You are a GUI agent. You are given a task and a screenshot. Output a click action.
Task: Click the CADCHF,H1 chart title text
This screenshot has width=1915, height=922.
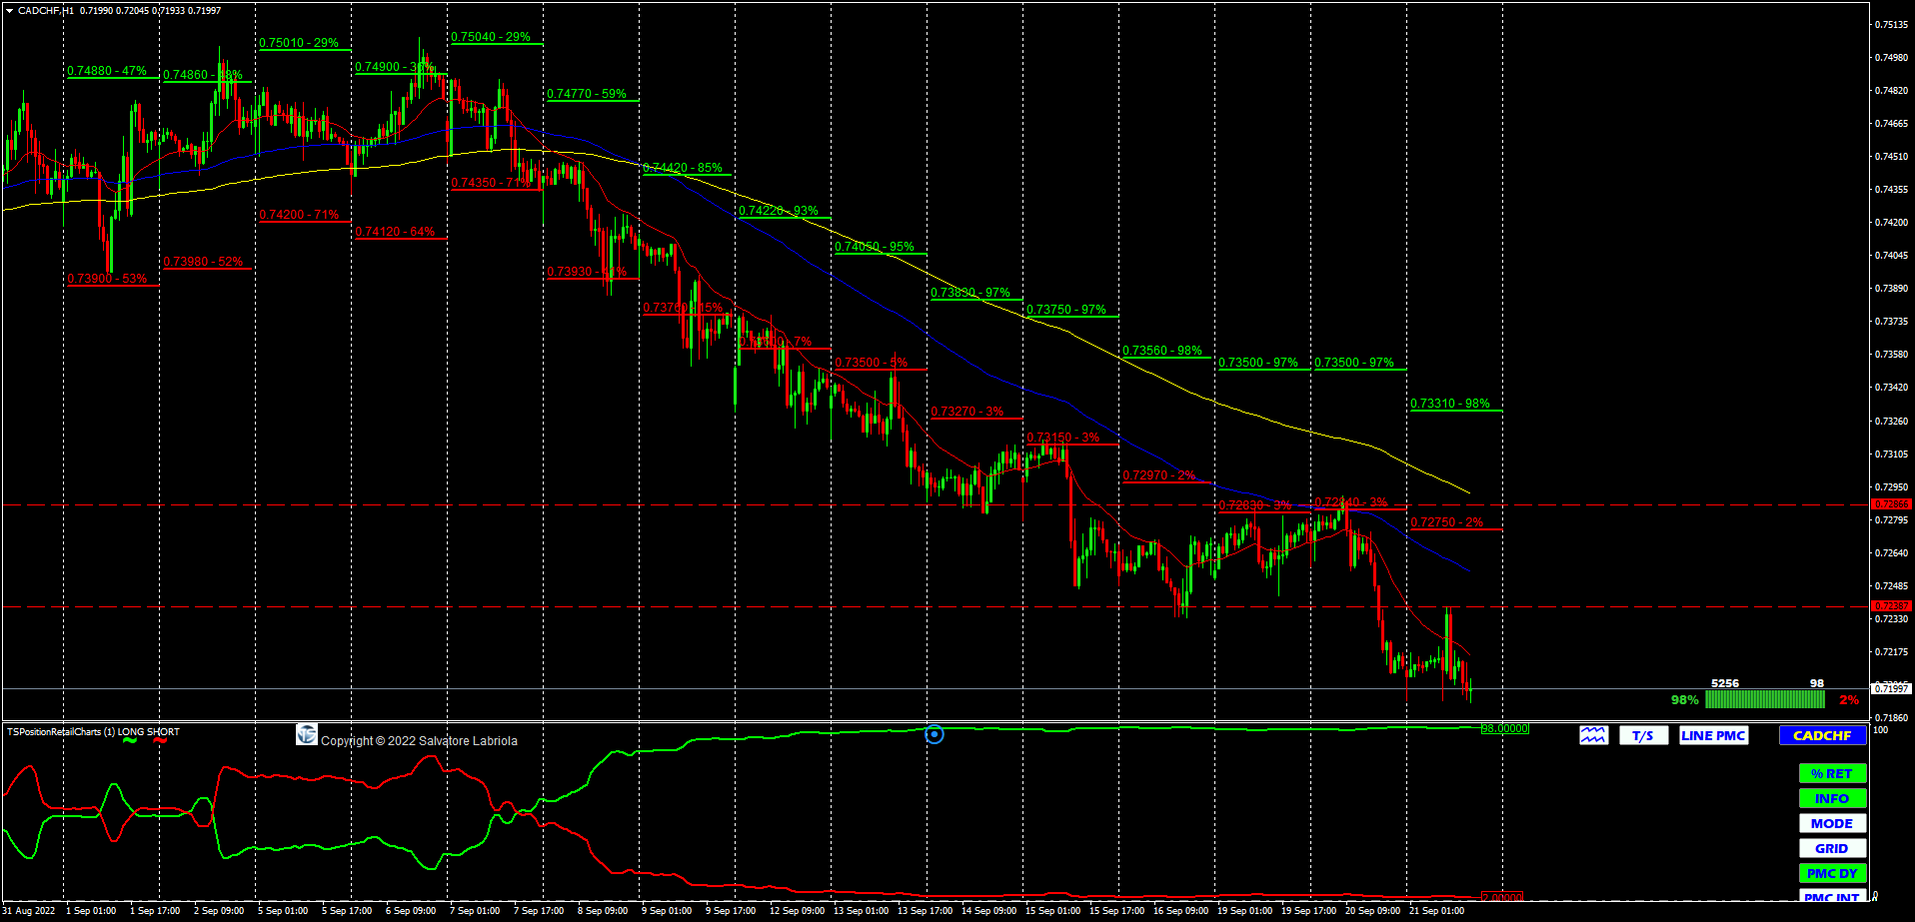point(46,10)
